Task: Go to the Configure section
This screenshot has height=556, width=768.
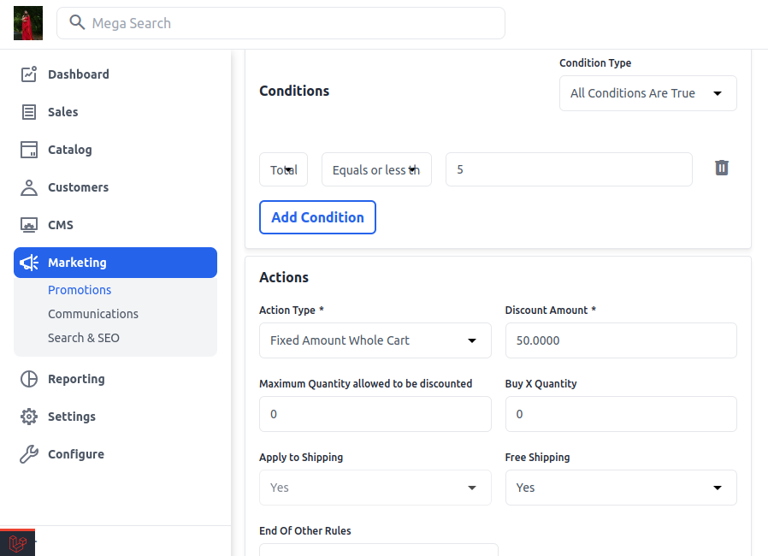Action: pyautogui.click(x=115, y=454)
